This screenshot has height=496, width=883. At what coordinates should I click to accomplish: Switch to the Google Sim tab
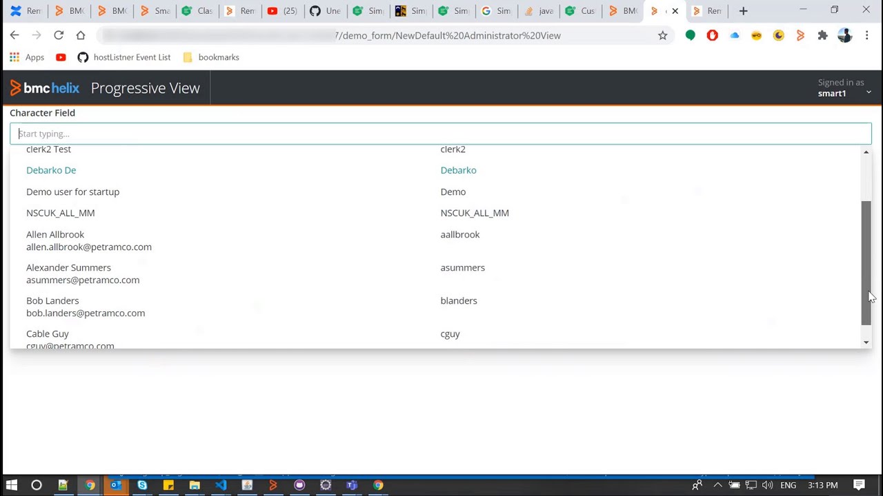pyautogui.click(x=497, y=11)
